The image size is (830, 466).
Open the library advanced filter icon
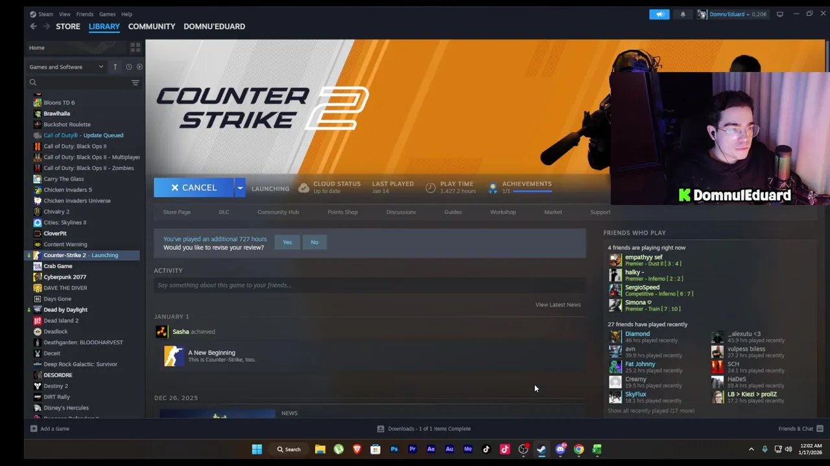tap(136, 82)
